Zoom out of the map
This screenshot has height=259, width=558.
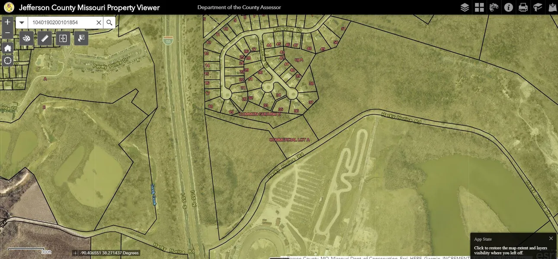click(x=7, y=33)
